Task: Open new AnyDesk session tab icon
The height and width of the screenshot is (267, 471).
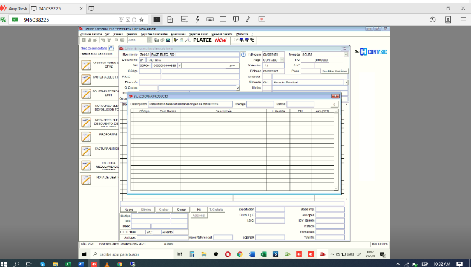Action: (x=91, y=8)
